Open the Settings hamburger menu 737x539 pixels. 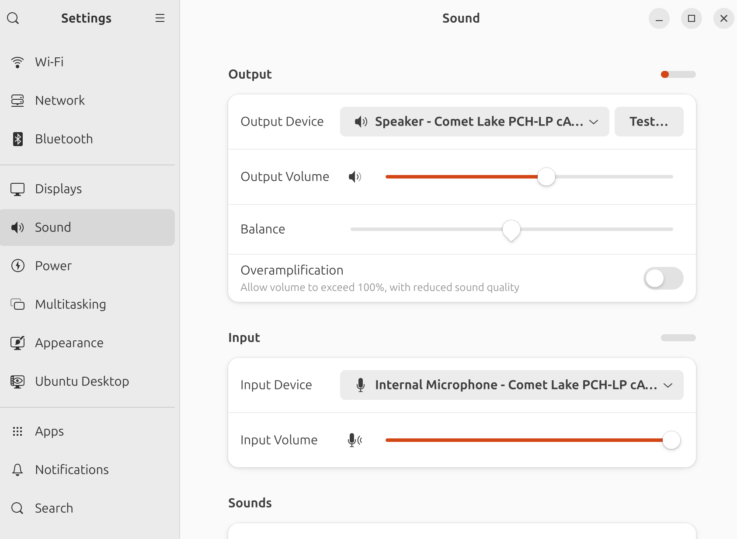tap(160, 18)
